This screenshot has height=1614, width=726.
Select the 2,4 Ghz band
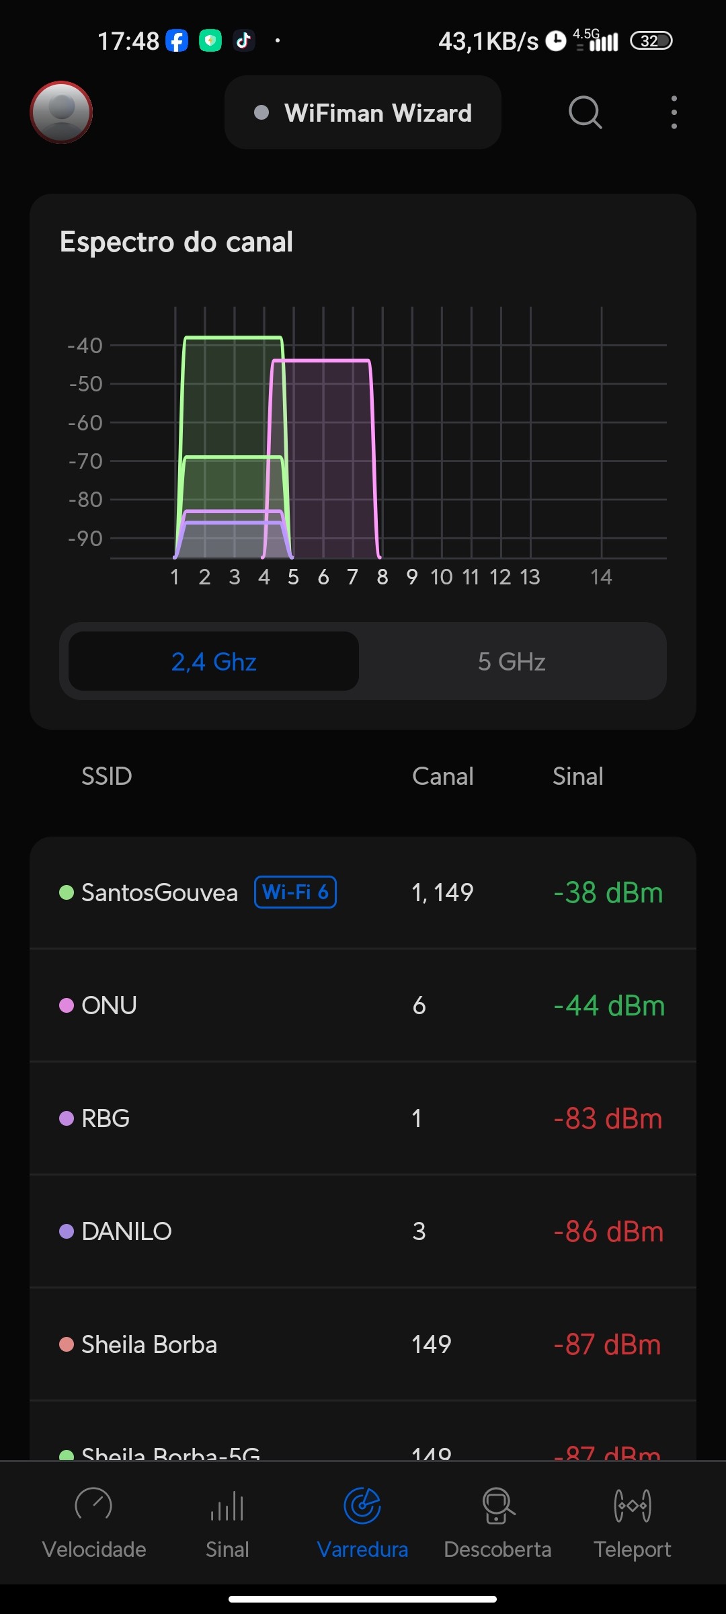[x=214, y=662]
